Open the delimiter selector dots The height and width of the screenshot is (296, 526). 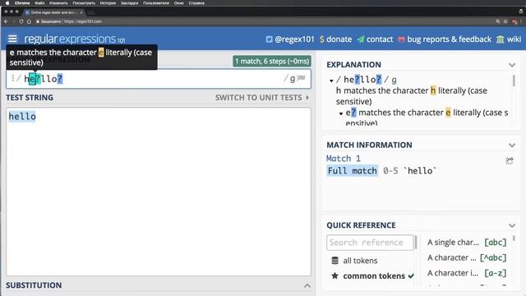pos(13,78)
